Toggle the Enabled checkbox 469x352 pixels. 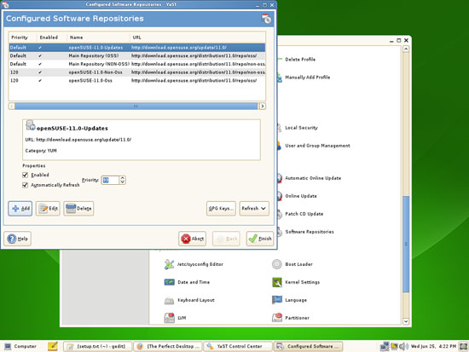click(25, 175)
